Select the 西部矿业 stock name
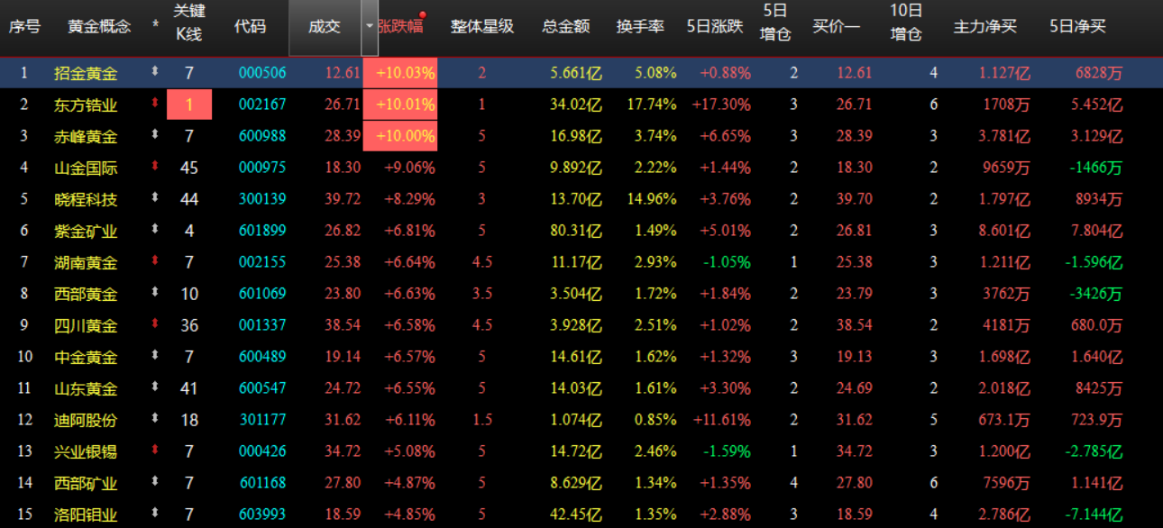The image size is (1163, 528). [86, 483]
